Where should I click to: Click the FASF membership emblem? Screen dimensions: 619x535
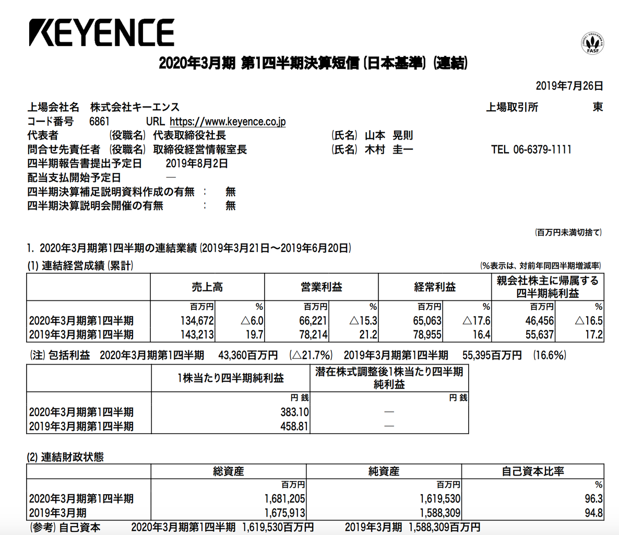tap(592, 43)
